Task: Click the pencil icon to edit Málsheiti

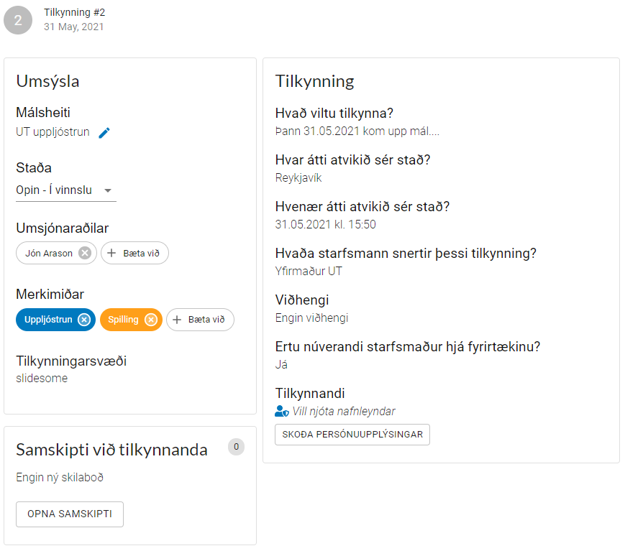Action: (104, 133)
